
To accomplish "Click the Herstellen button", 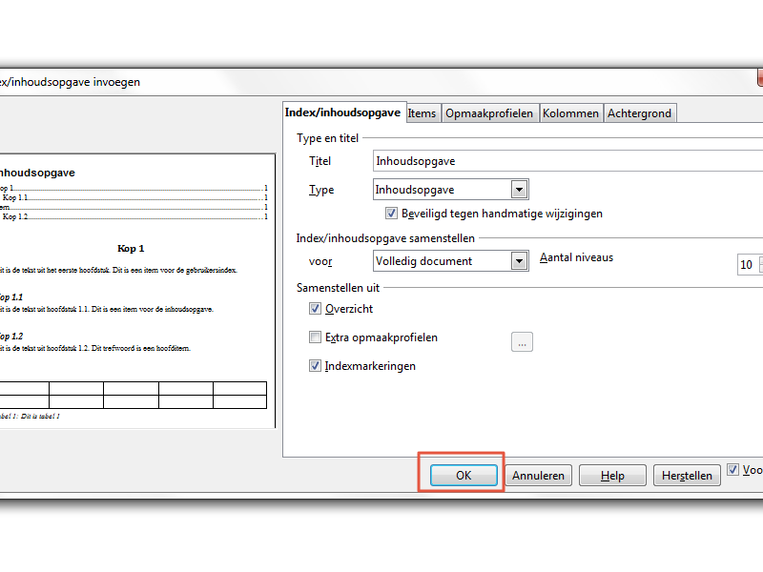I will (x=687, y=475).
